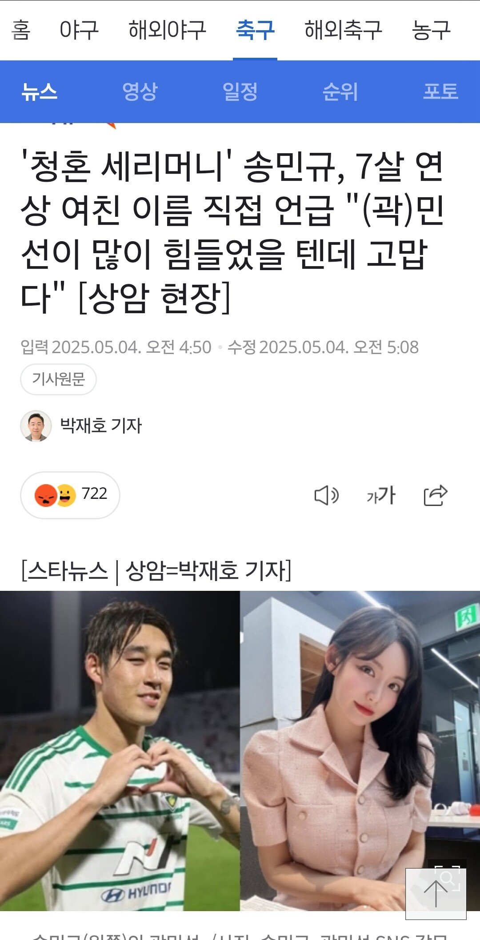This screenshot has width=480, height=940.
Task: Tap the text-to-speech speaker icon
Action: pyautogui.click(x=327, y=495)
